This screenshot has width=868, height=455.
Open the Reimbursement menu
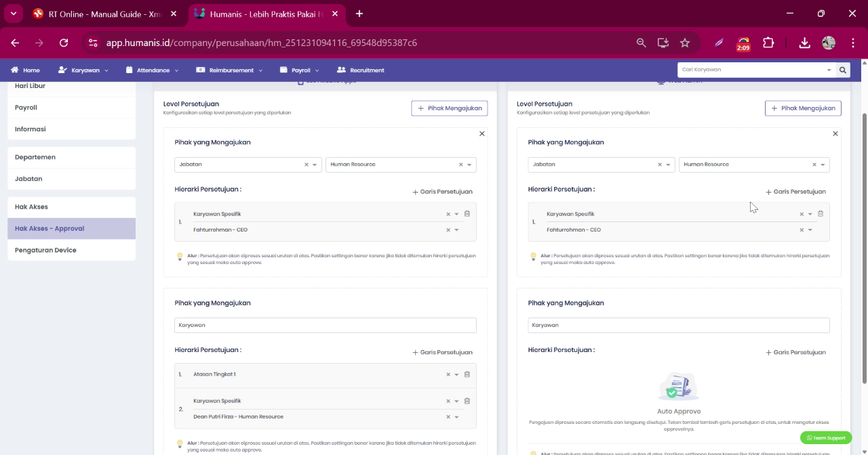coord(229,70)
